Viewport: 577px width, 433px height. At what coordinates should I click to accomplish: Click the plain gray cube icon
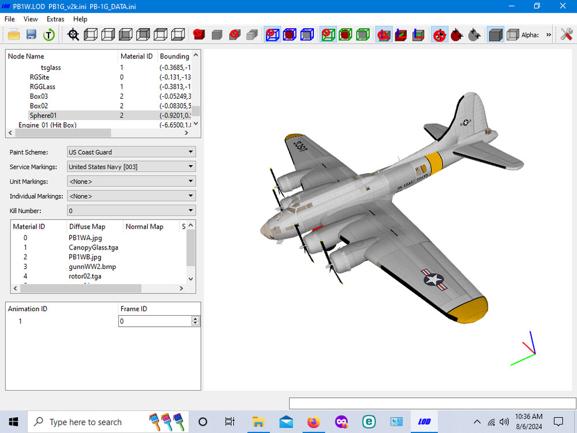tap(217, 35)
